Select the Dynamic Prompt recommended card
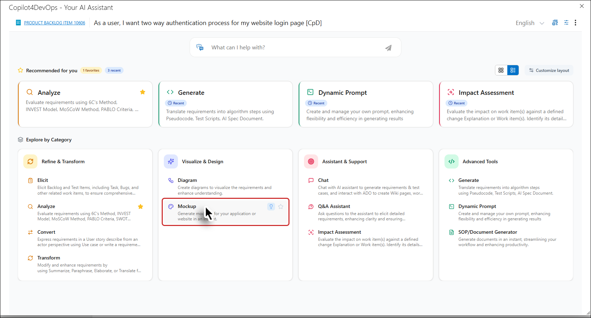The width and height of the screenshot is (591, 318). tap(365, 104)
